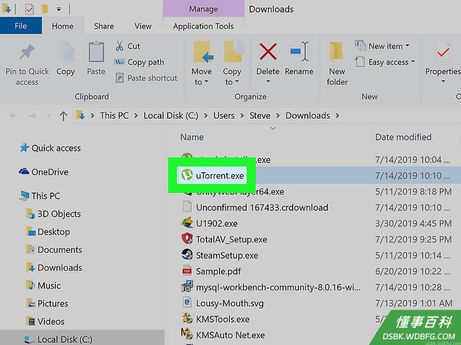Go forward with the Forward arrow
This screenshot has height=345, width=461.
pos(32,116)
